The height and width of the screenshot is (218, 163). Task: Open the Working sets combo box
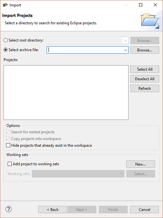point(78,174)
